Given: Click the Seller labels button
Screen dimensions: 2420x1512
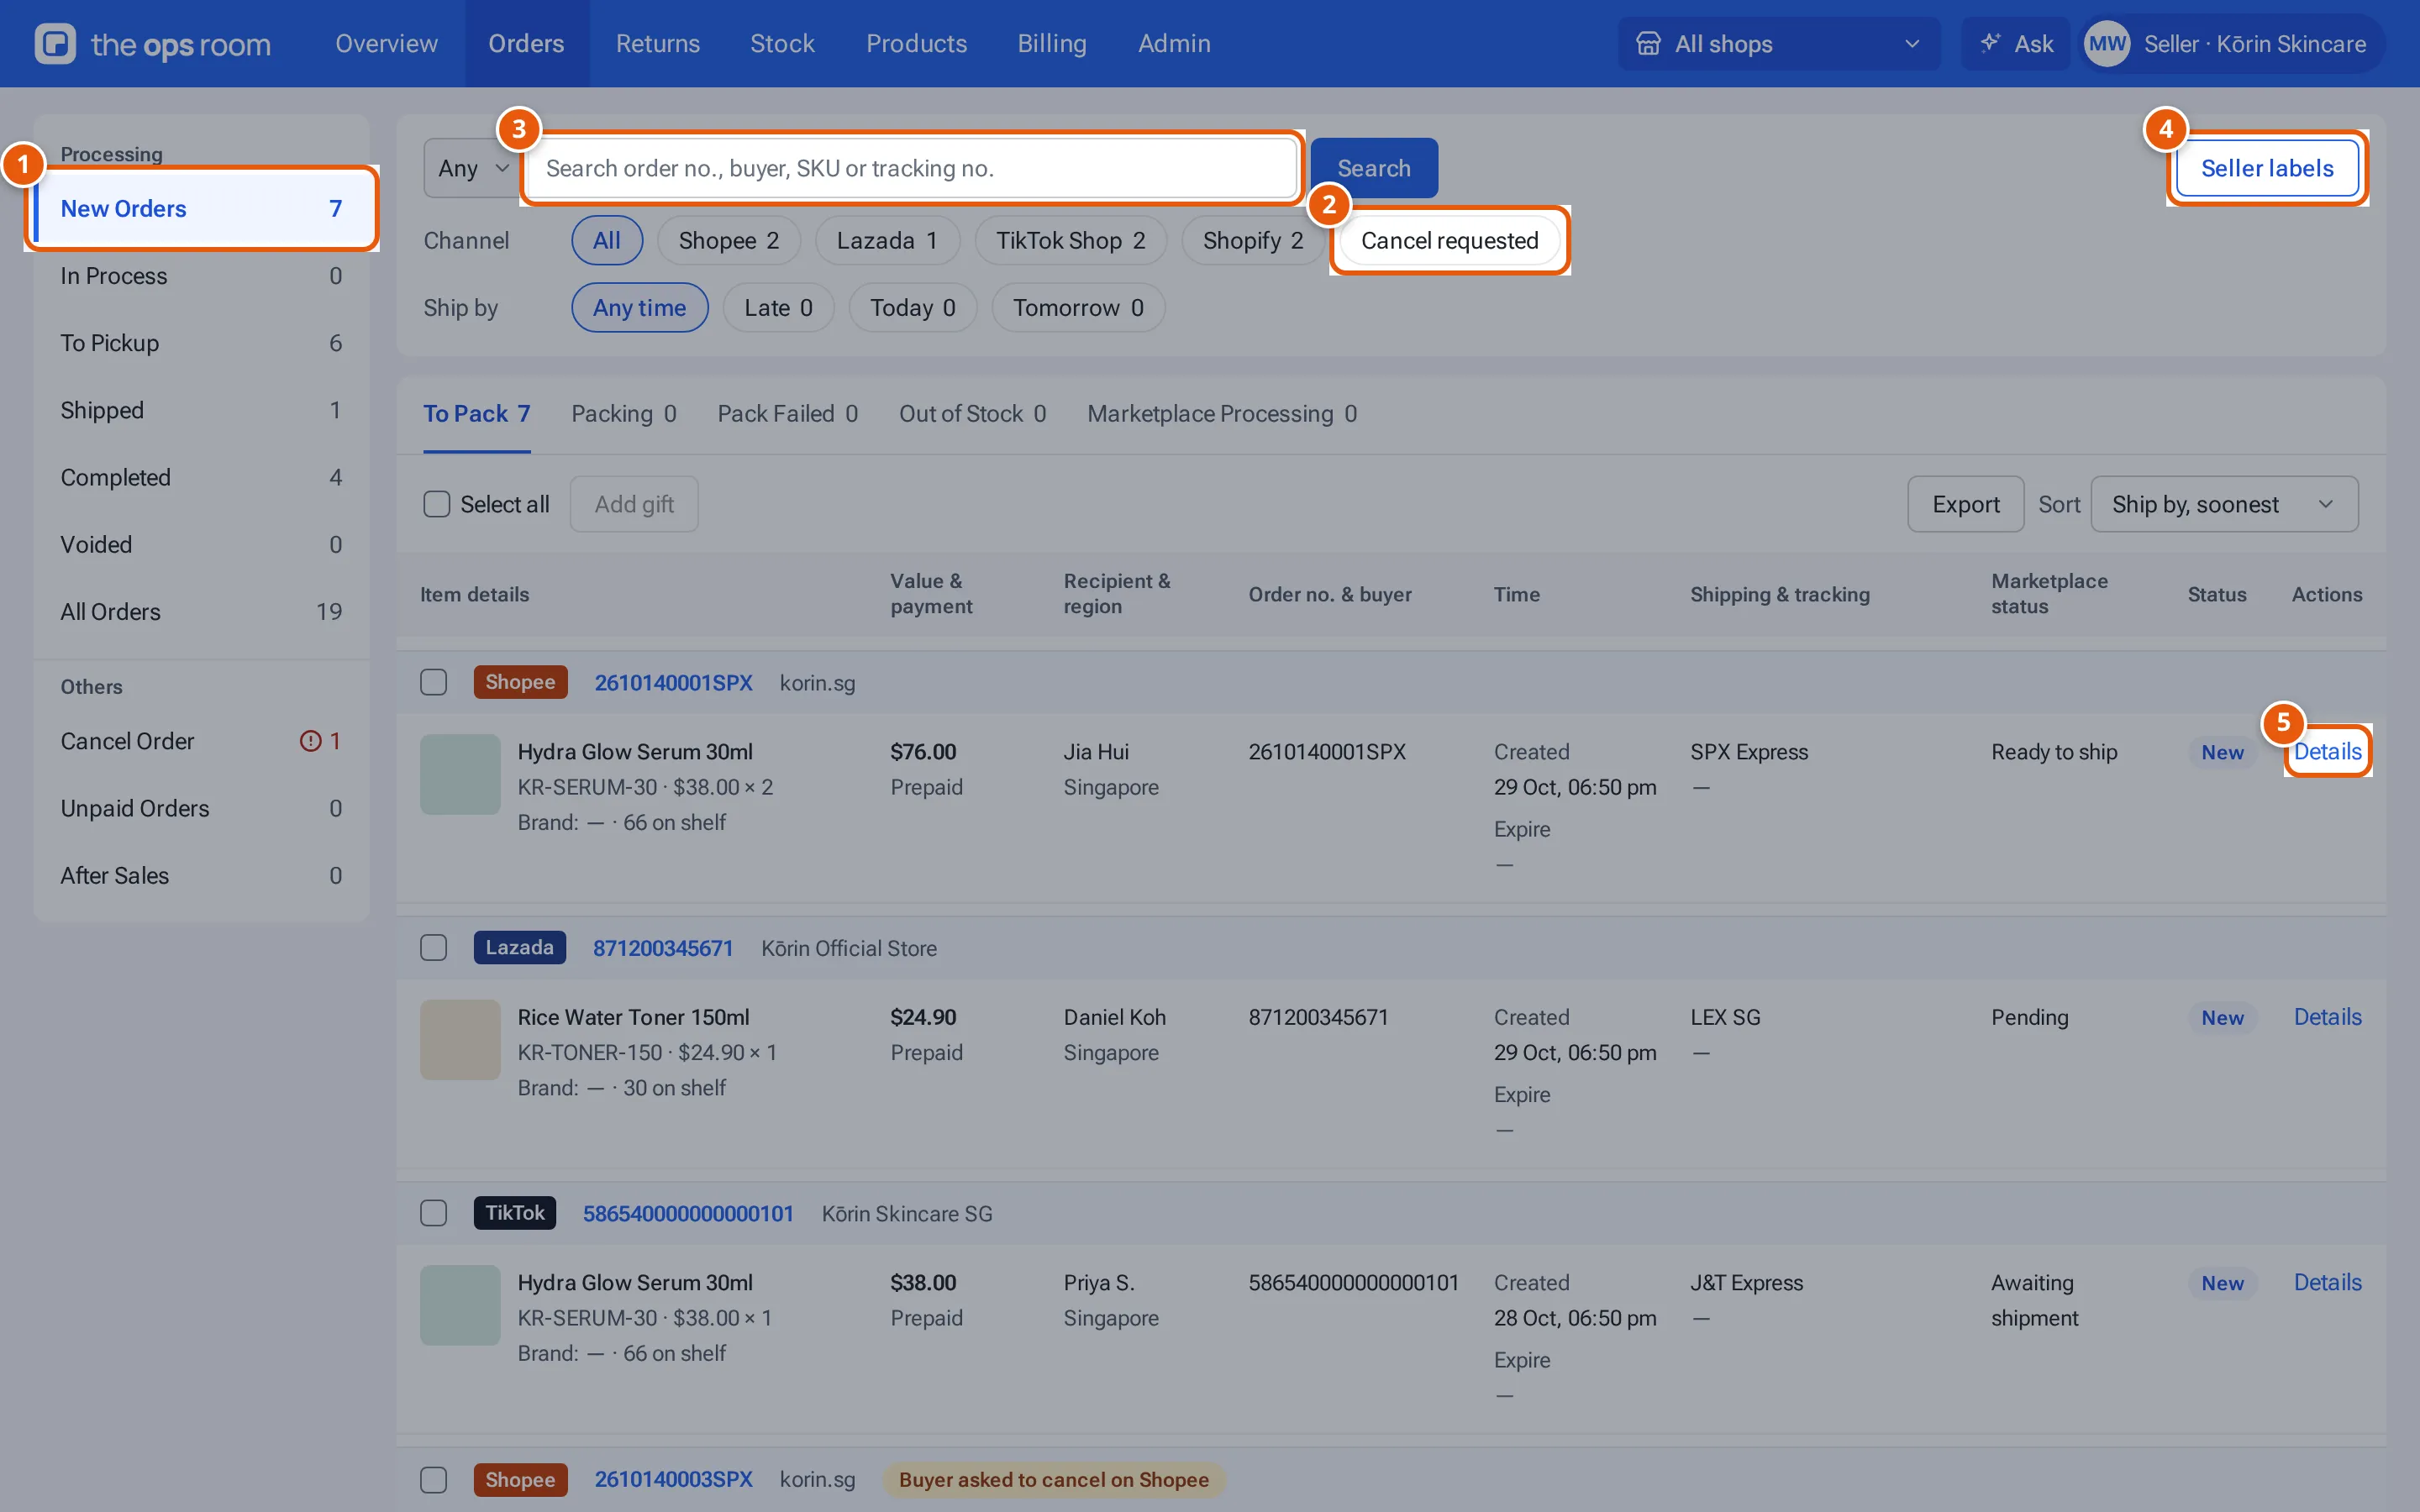Looking at the screenshot, I should click(2267, 168).
